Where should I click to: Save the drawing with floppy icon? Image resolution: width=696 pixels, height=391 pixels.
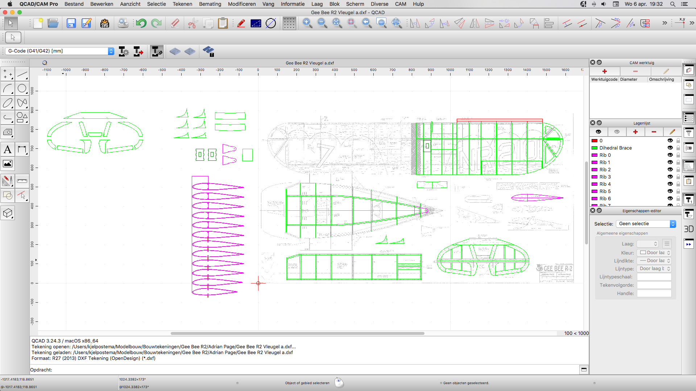pos(71,24)
